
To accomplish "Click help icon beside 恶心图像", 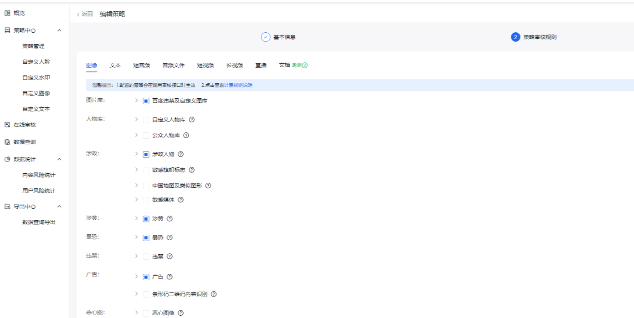I will [180, 313].
